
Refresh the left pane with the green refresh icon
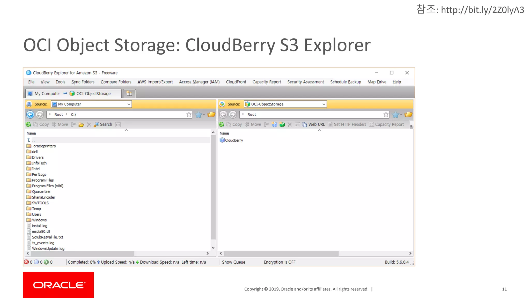tap(28, 124)
